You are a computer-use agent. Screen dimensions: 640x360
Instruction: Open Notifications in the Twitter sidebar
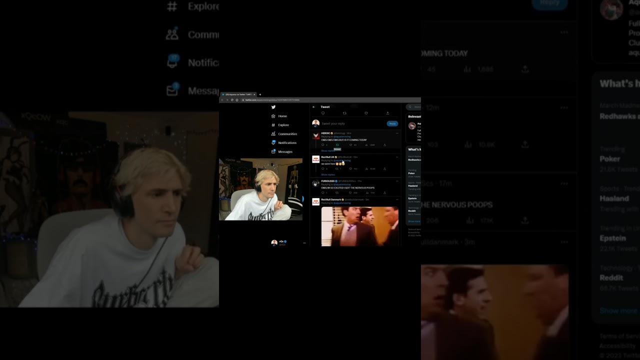click(x=284, y=143)
